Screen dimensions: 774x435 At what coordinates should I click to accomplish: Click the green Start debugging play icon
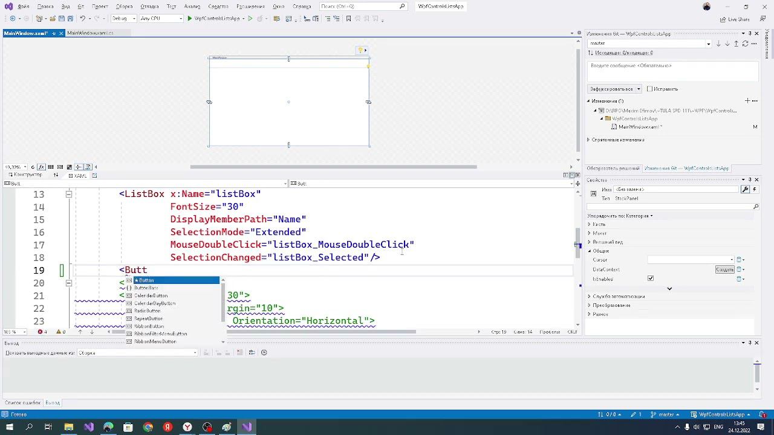tap(189, 19)
